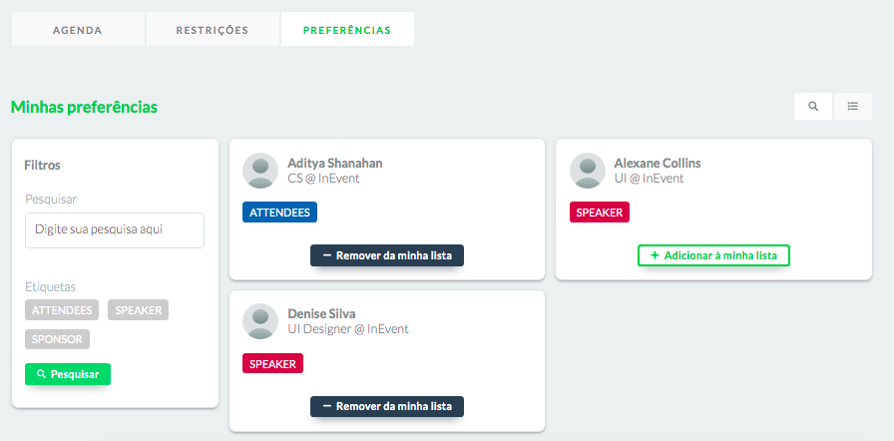Remove Aditya Shanahan from my list

tap(387, 255)
